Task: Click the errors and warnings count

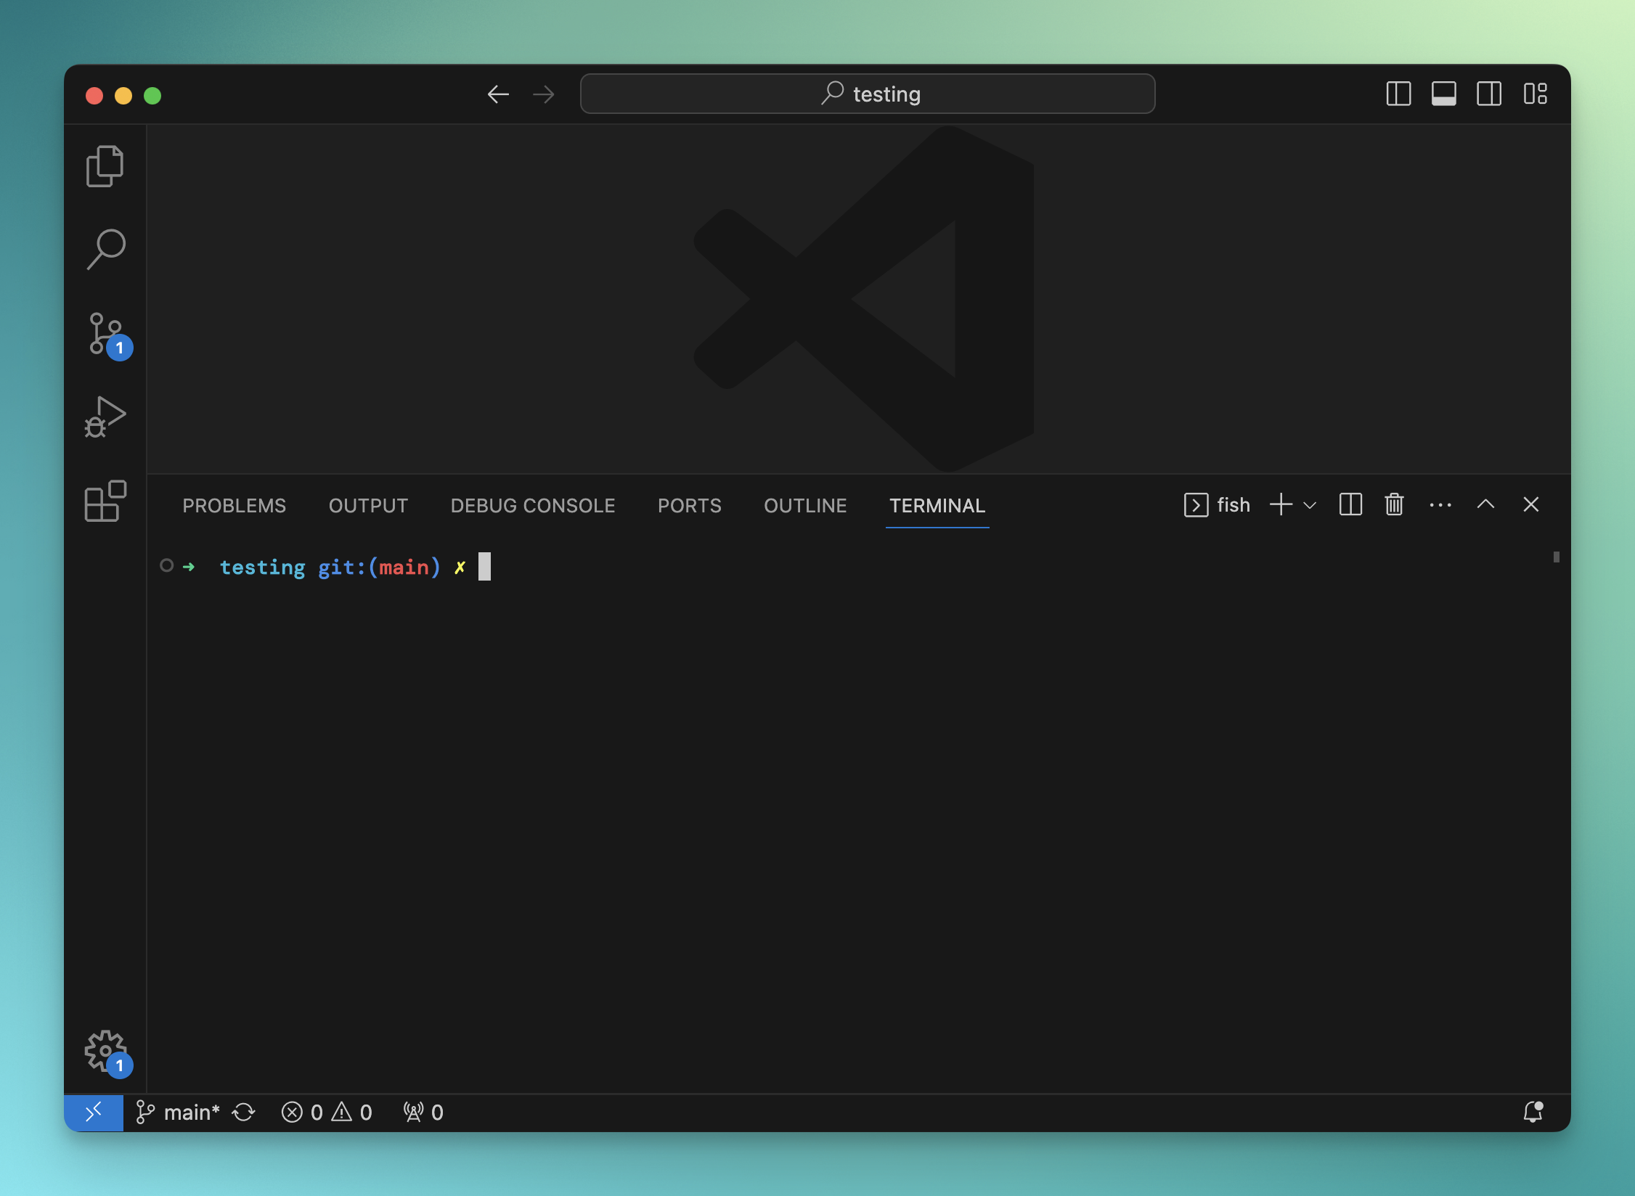Action: [x=327, y=1112]
